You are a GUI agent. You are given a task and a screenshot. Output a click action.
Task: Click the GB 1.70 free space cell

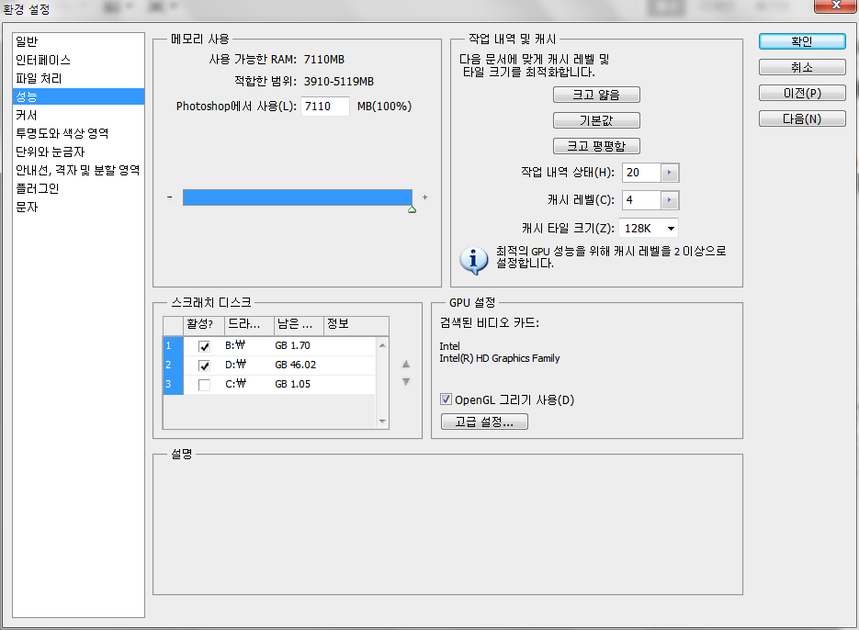tap(292, 345)
